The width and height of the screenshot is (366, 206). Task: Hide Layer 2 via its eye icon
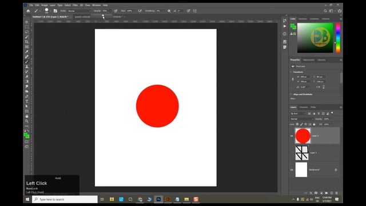pyautogui.click(x=292, y=136)
